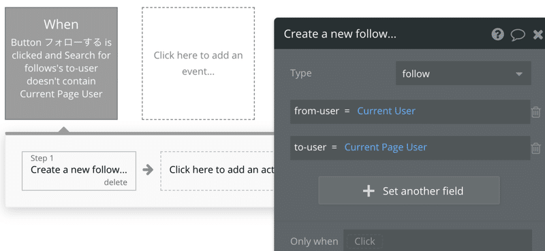545x251 pixels.
Task: Delete the to-user field via trash icon
Action: [536, 148]
